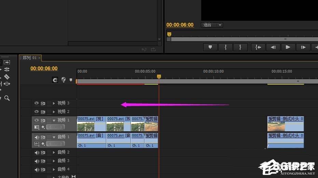Close the 序列 01 tab

click(x=39, y=58)
